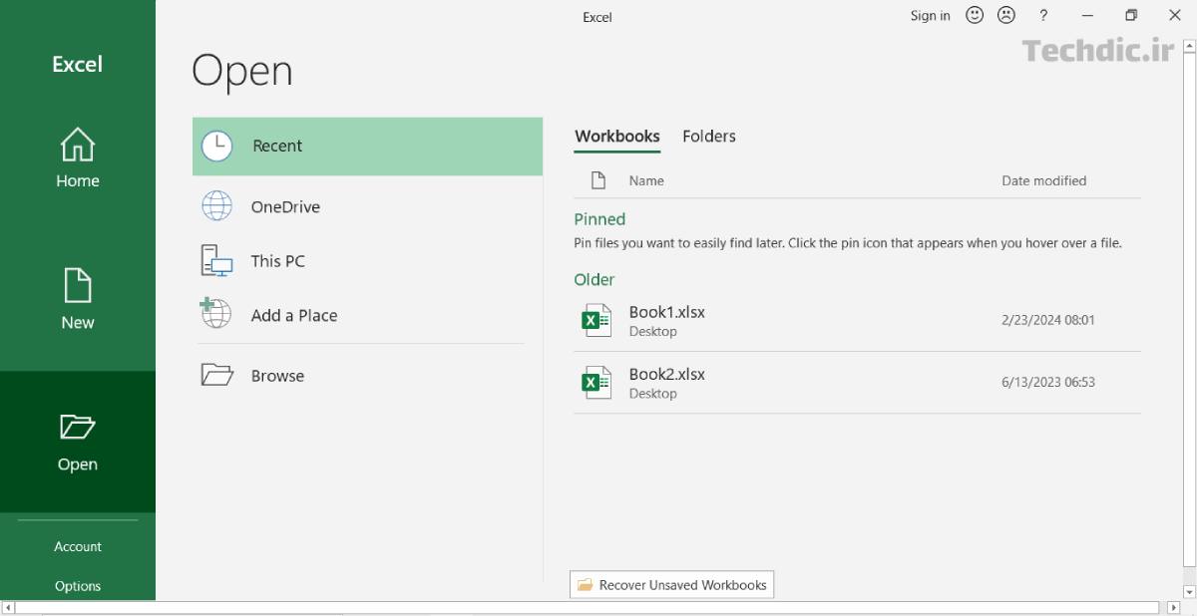The width and height of the screenshot is (1197, 616).
Task: Go to the Home backstage page
Action: pos(78,158)
